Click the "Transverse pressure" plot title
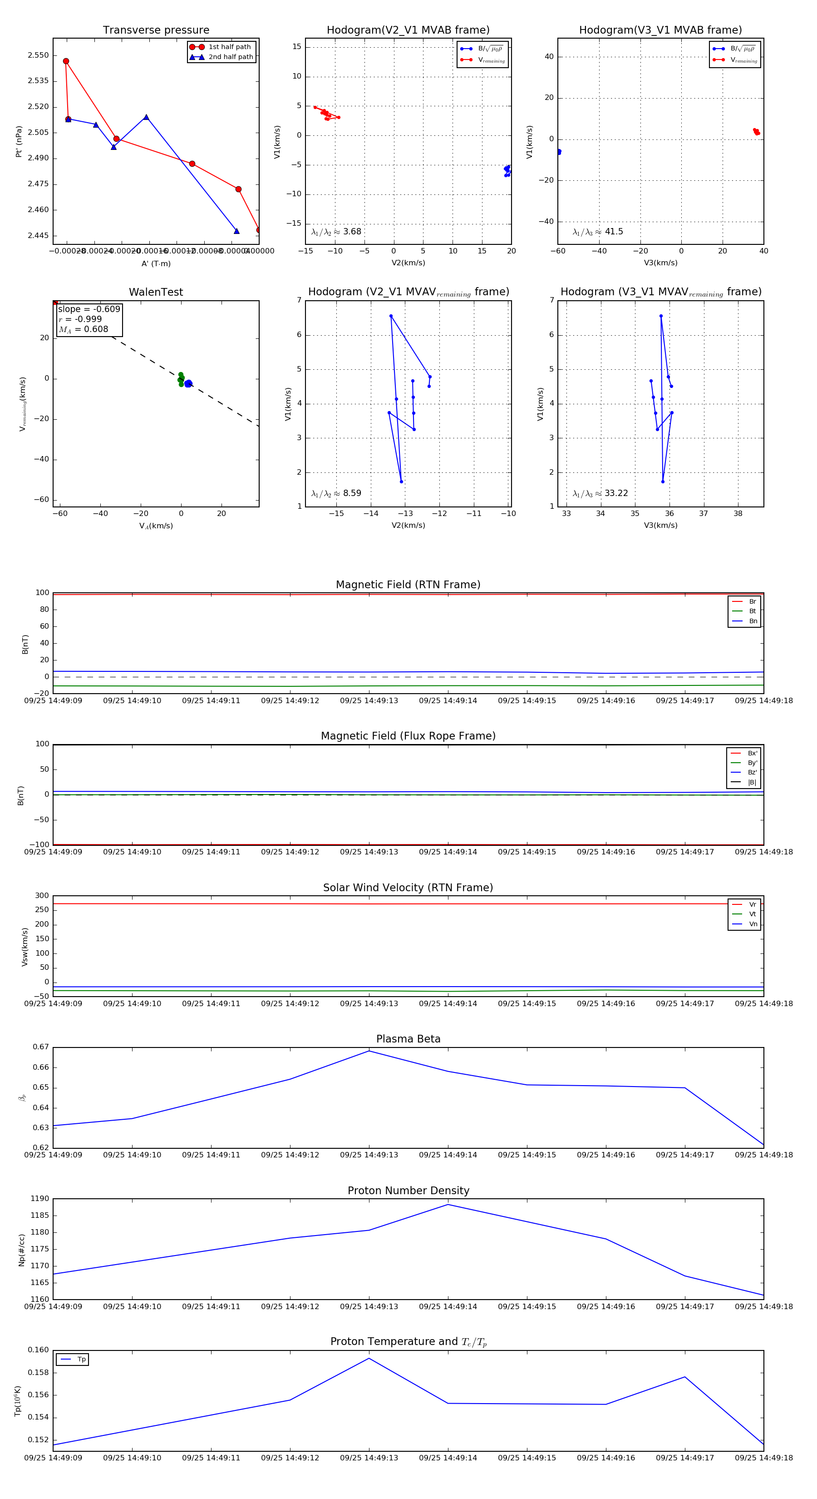The width and height of the screenshot is (817, 1499). pyautogui.click(x=156, y=30)
